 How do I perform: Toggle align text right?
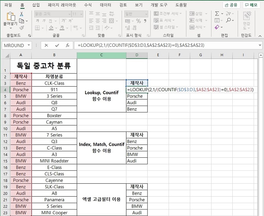click(104, 21)
